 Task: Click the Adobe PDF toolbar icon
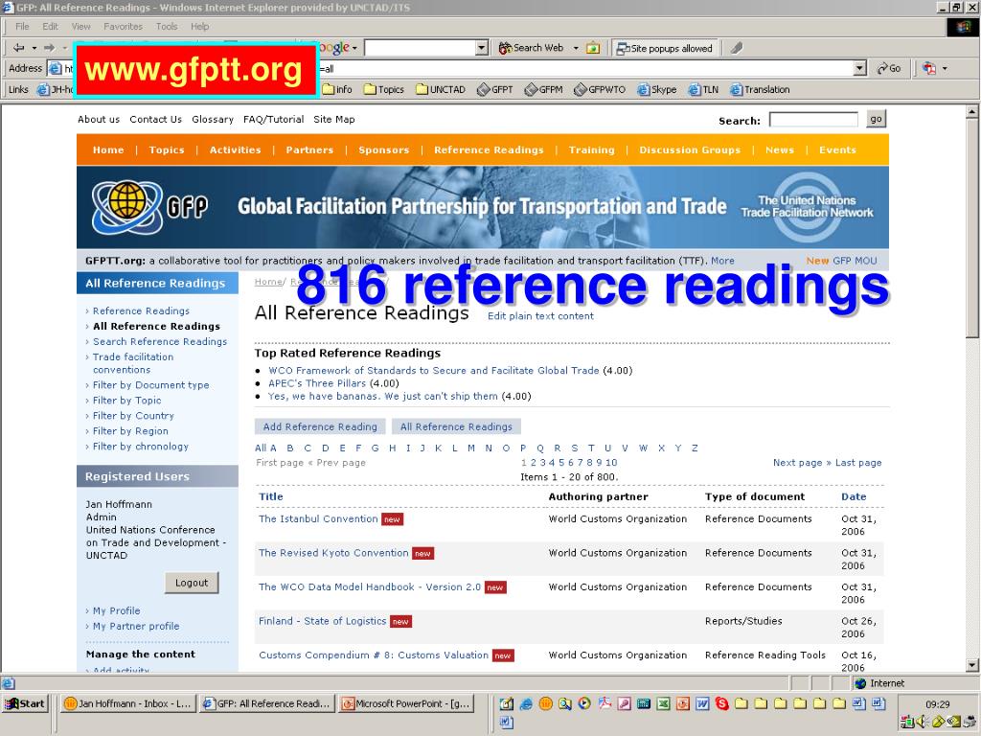929,68
